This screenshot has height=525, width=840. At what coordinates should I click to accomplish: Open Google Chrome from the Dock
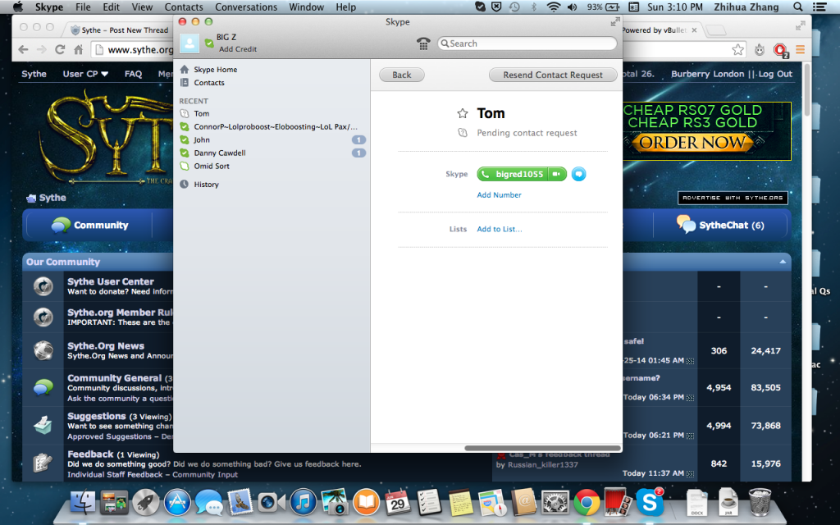click(x=587, y=503)
